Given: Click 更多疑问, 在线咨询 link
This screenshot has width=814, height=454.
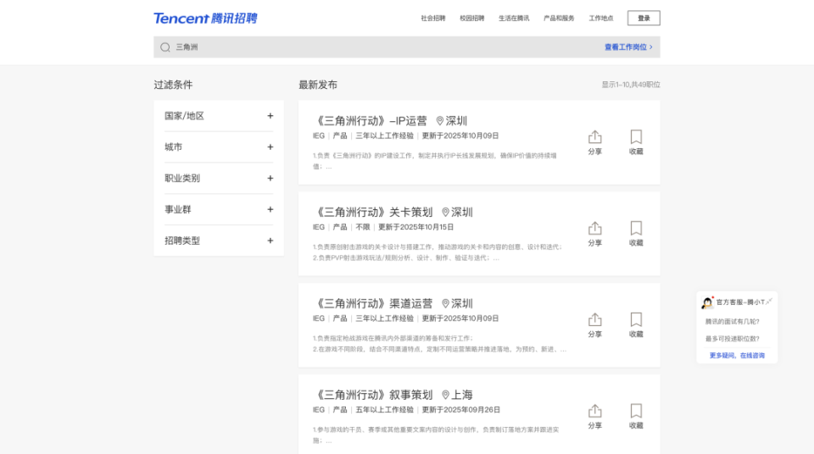Looking at the screenshot, I should coord(737,356).
